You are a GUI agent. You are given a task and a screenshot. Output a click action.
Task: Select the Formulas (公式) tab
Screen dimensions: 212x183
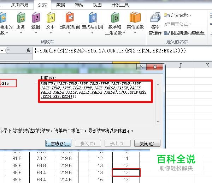click(x=42, y=5)
